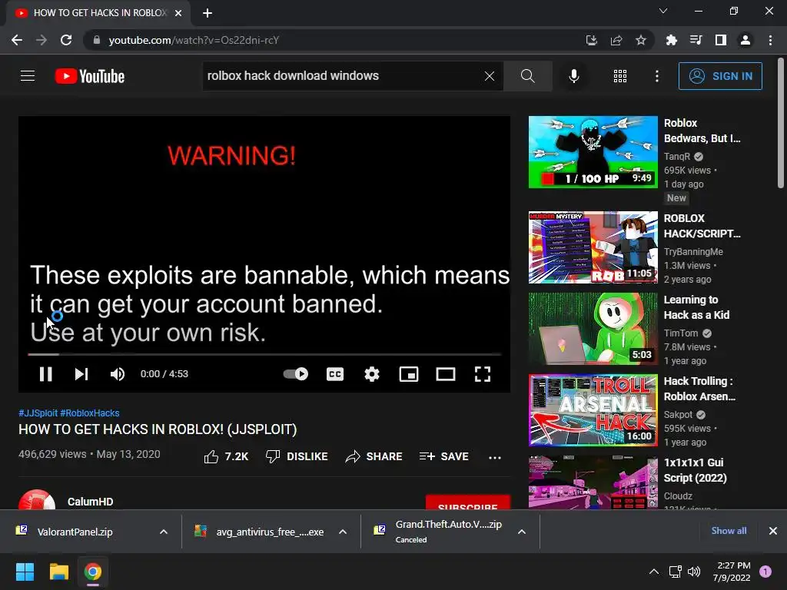Subscribe to CalumHD channel
Screen dimensions: 787x590
point(468,502)
